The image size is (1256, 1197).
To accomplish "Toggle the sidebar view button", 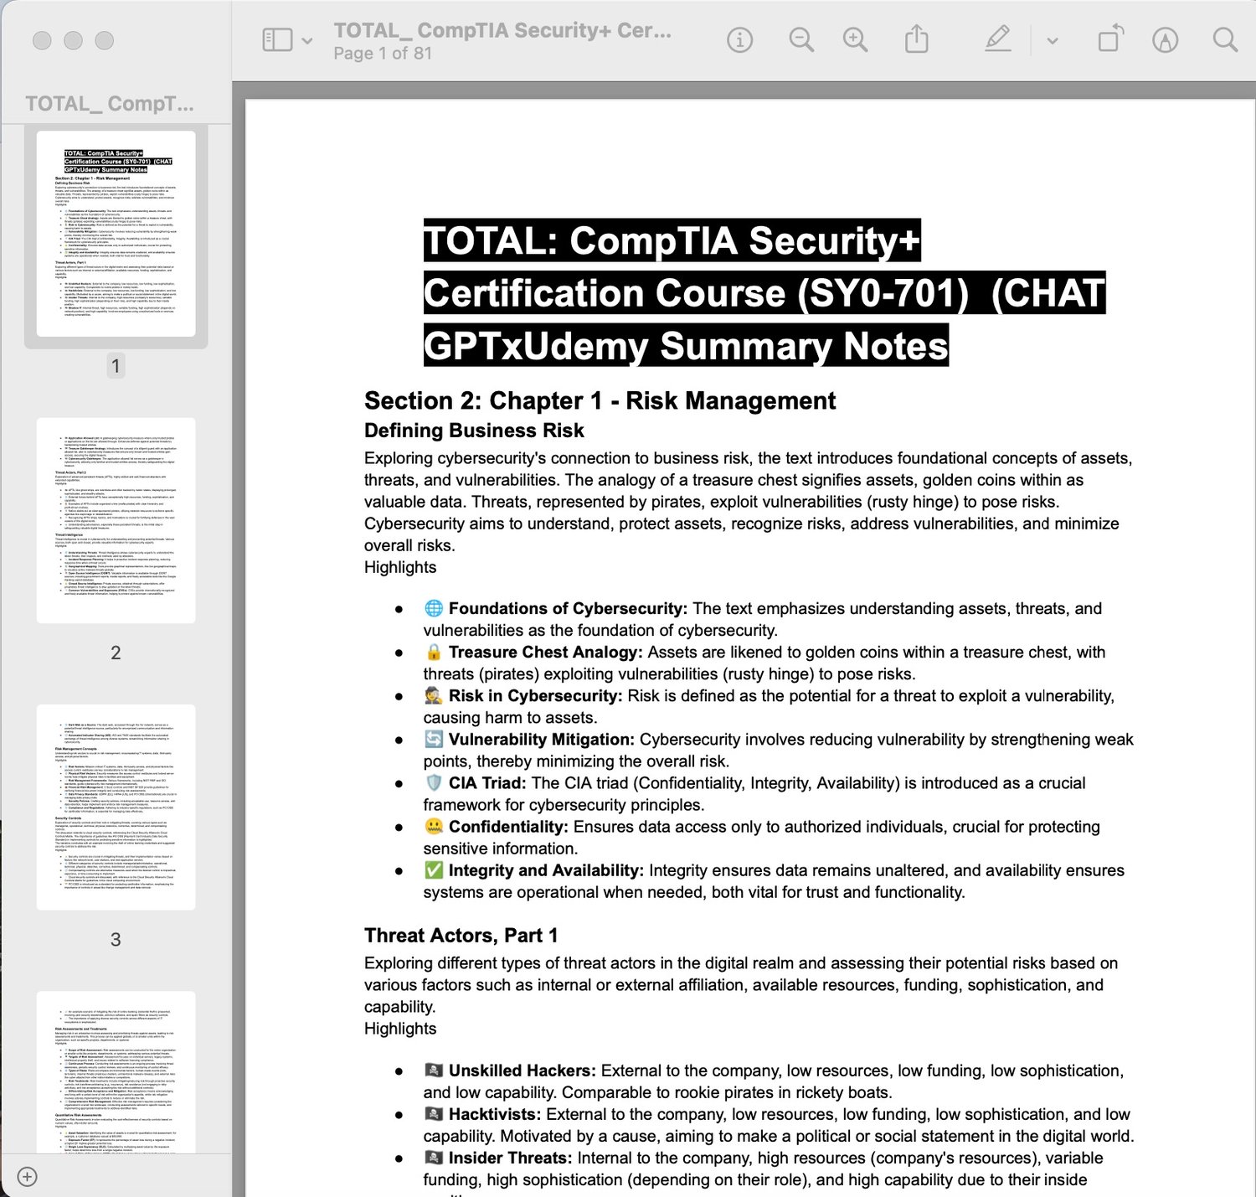I will pyautogui.click(x=277, y=39).
